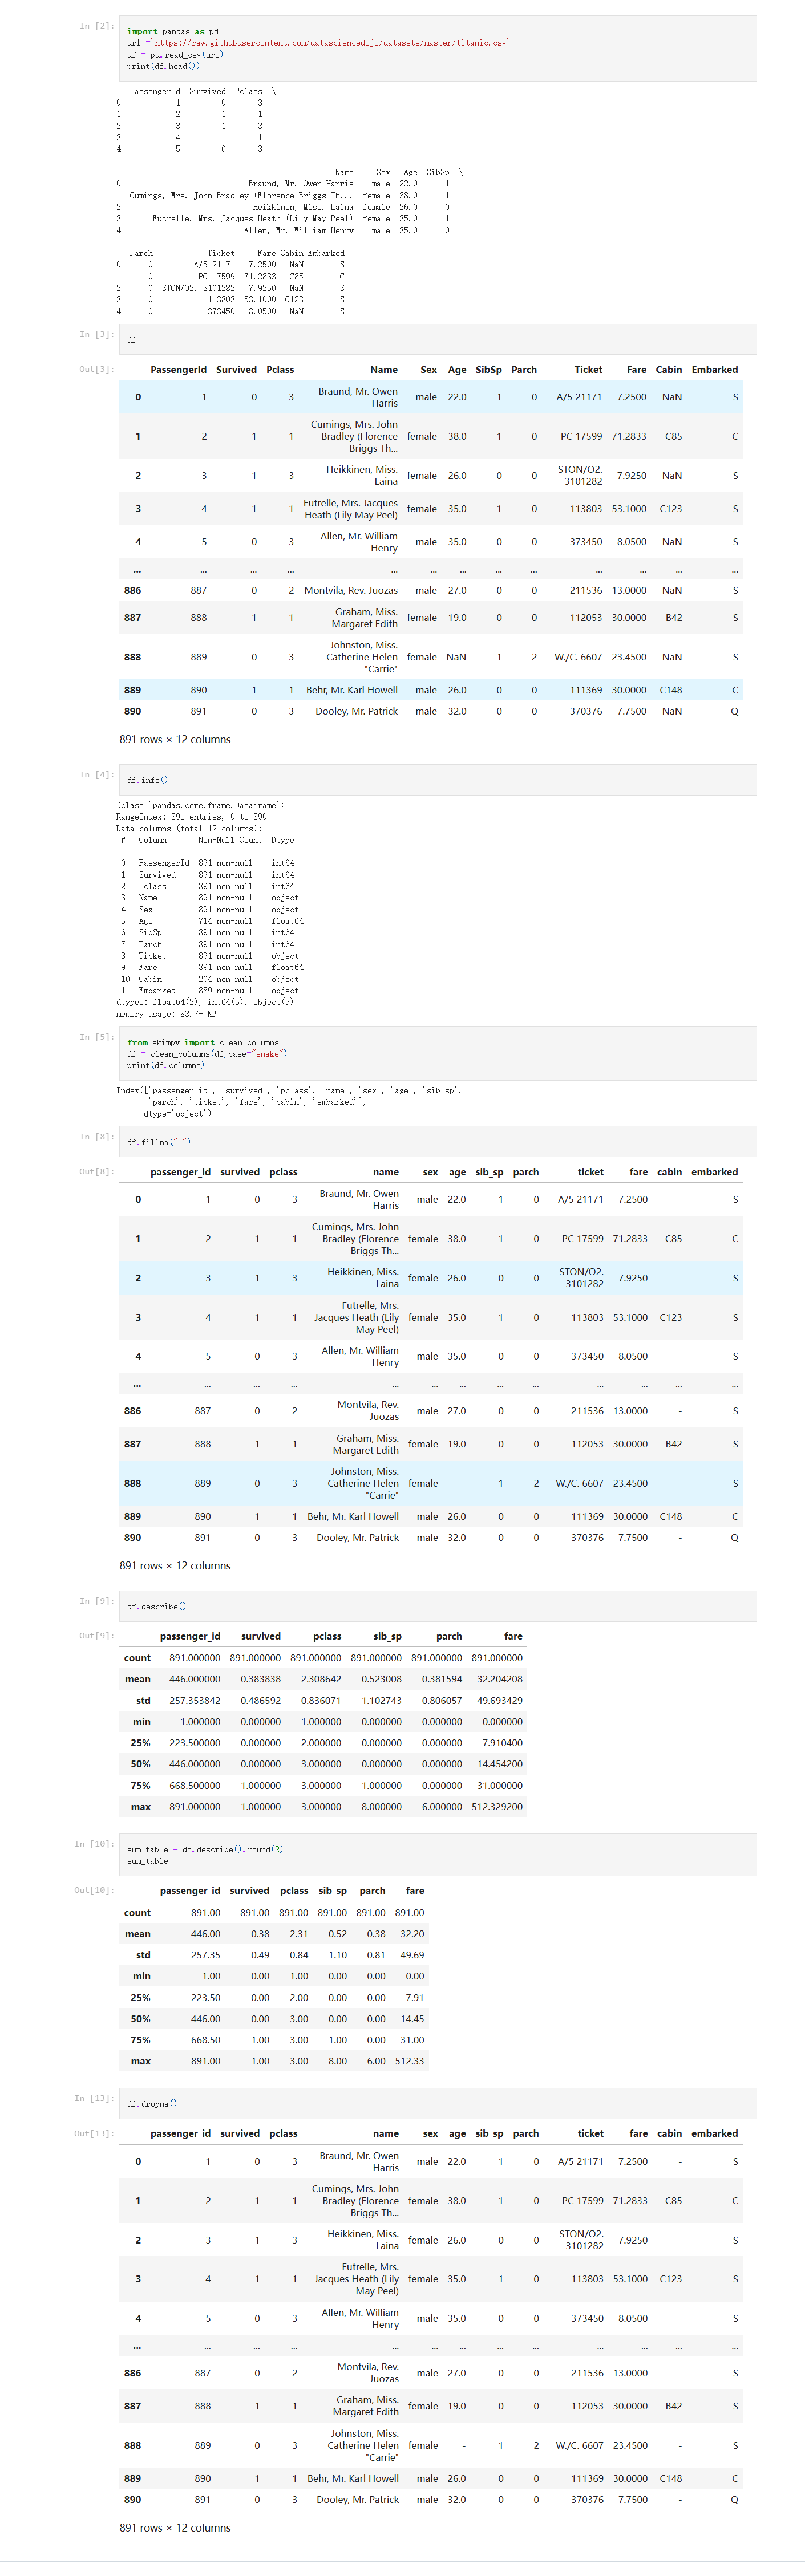Click the std row label in Out[9]
The height and width of the screenshot is (2576, 805).
(143, 1700)
